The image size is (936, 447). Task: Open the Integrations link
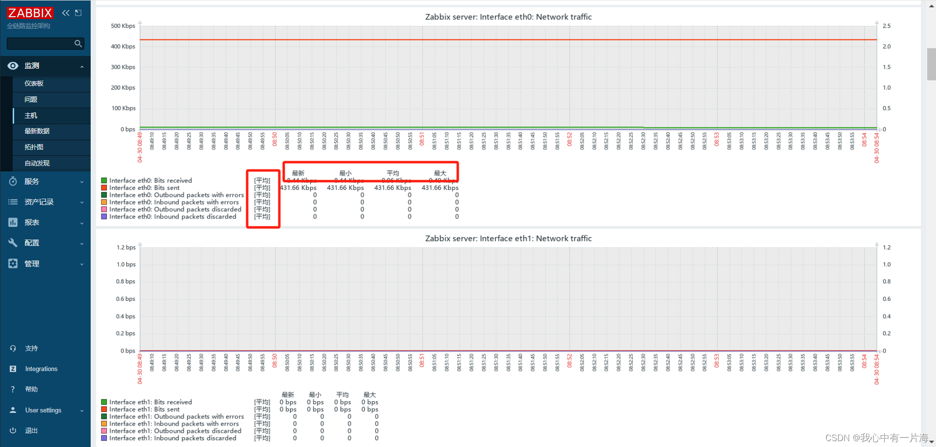click(41, 369)
